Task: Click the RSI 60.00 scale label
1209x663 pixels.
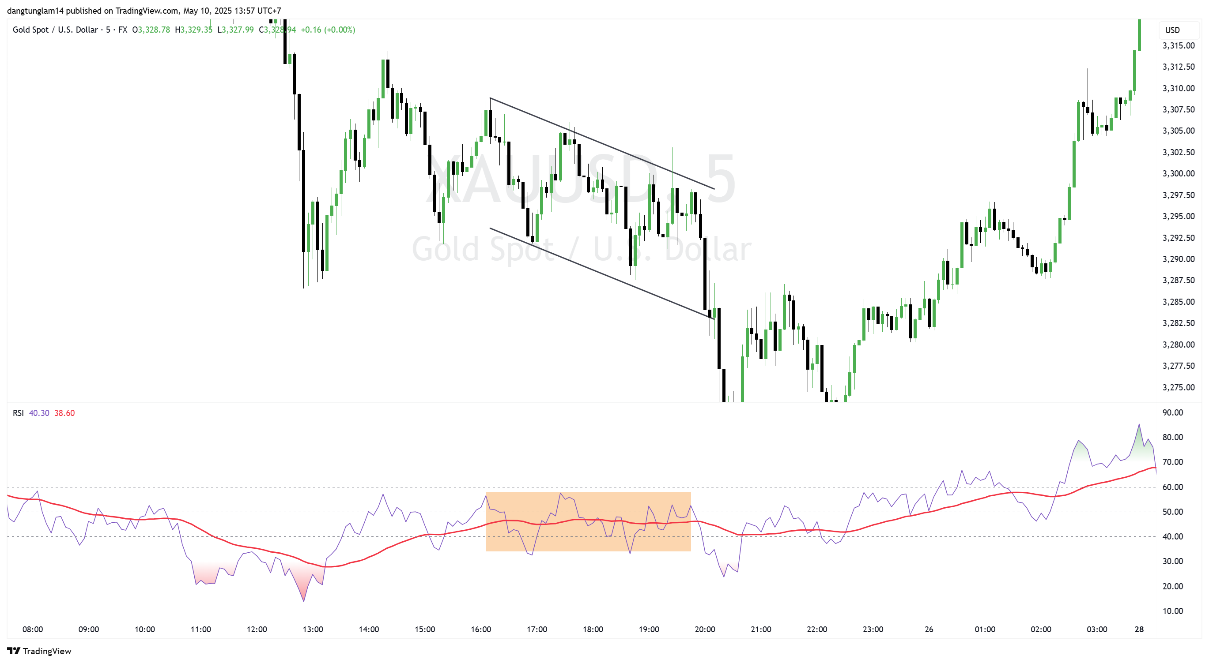Action: coord(1172,487)
